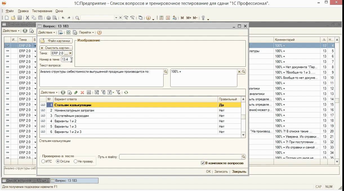
Task: Click the Paste clipboard icon
Action: (x=41, y=18)
